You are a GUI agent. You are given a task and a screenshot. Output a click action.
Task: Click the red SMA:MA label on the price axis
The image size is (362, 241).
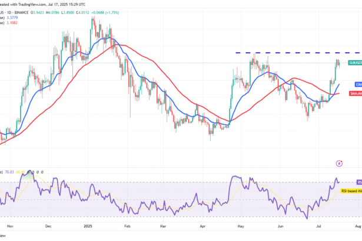[355, 92]
